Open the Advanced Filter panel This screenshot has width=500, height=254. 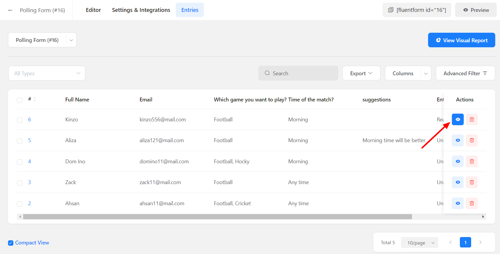[465, 73]
